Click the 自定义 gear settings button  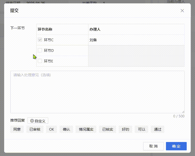pos(38,121)
